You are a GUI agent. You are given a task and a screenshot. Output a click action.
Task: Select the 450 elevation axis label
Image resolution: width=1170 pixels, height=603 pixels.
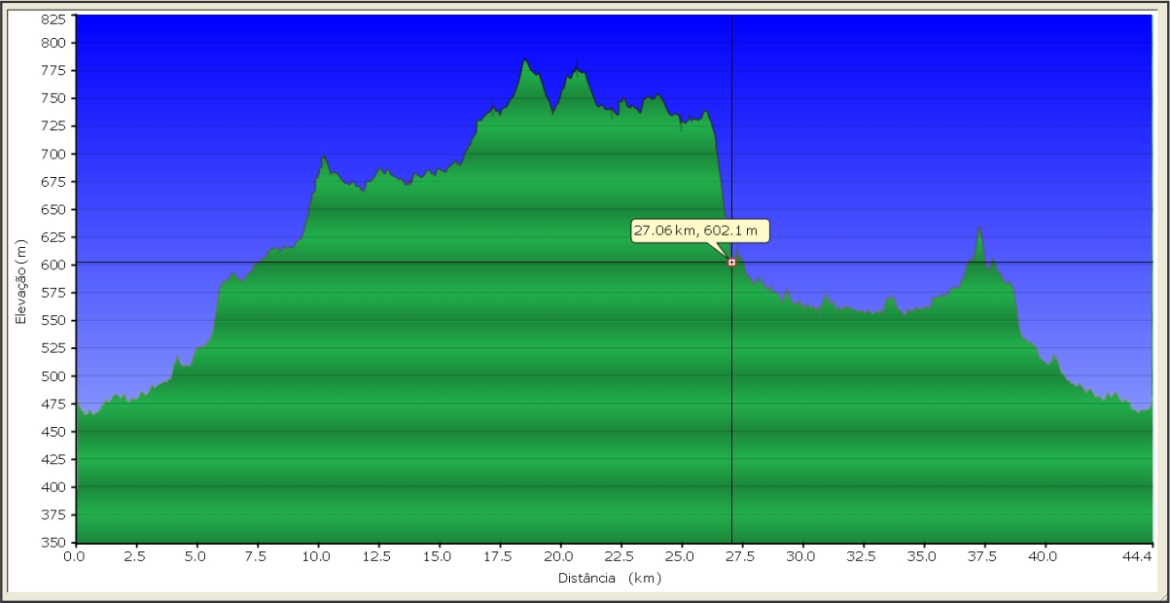53,431
